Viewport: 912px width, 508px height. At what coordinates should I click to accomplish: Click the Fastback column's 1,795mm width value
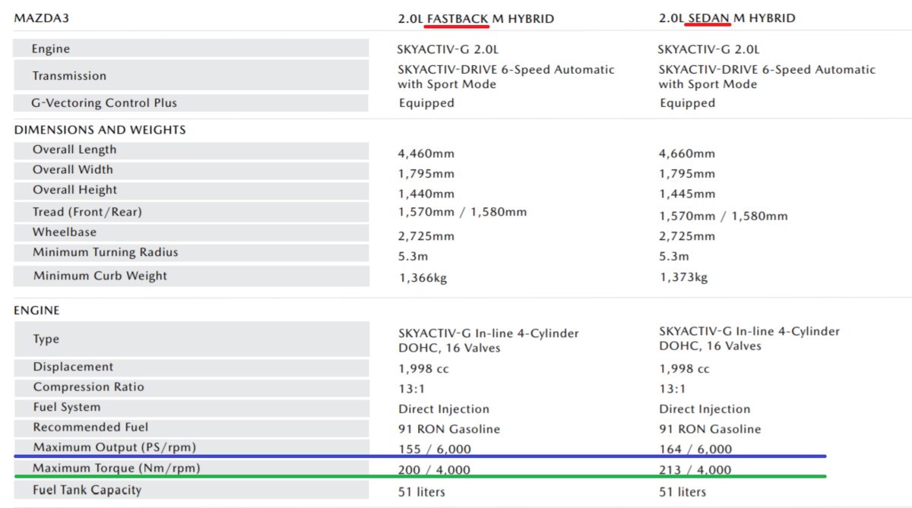point(426,174)
